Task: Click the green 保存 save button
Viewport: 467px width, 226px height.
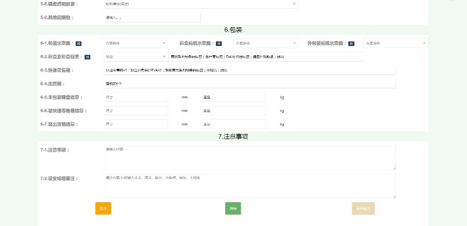Action: pyautogui.click(x=233, y=208)
